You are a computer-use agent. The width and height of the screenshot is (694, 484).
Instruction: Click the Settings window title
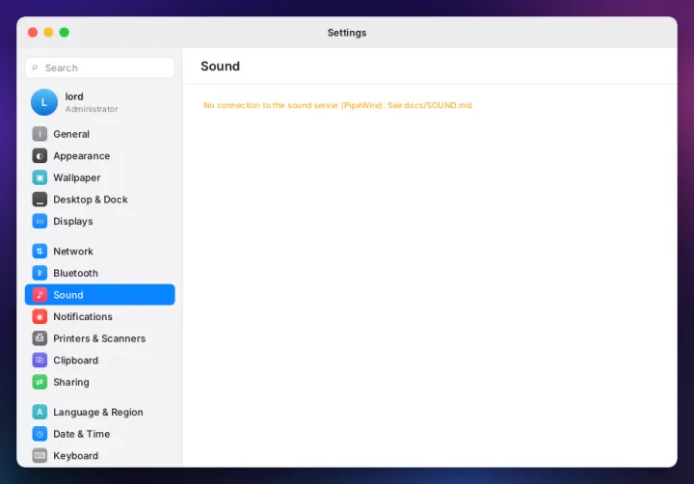click(x=347, y=33)
